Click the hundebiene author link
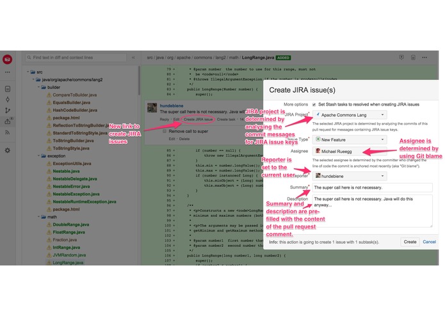445x316 pixels. click(172, 106)
